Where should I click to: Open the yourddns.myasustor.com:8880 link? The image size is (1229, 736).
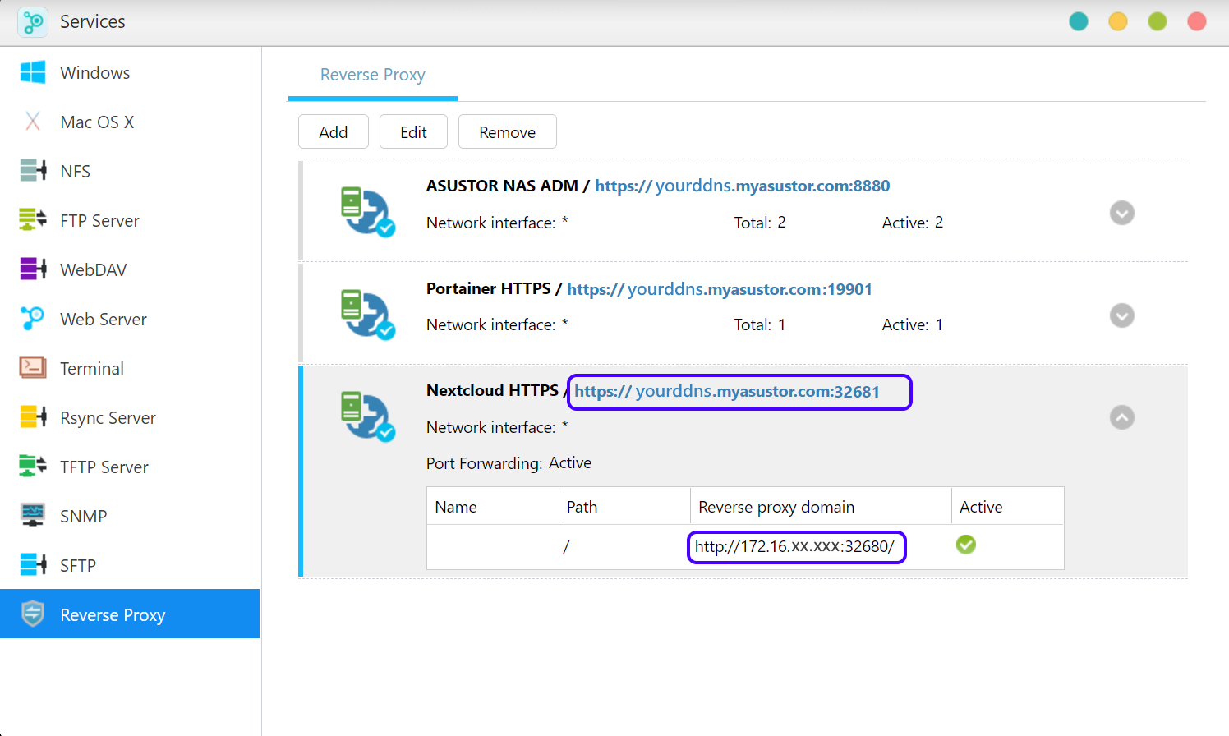click(x=742, y=186)
